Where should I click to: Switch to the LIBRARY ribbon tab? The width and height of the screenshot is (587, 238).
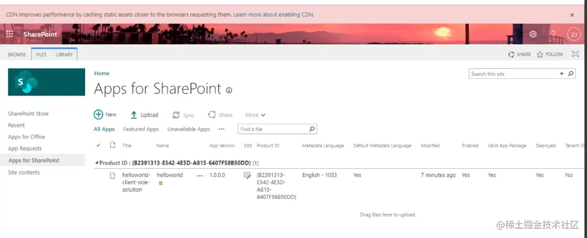[x=64, y=54]
